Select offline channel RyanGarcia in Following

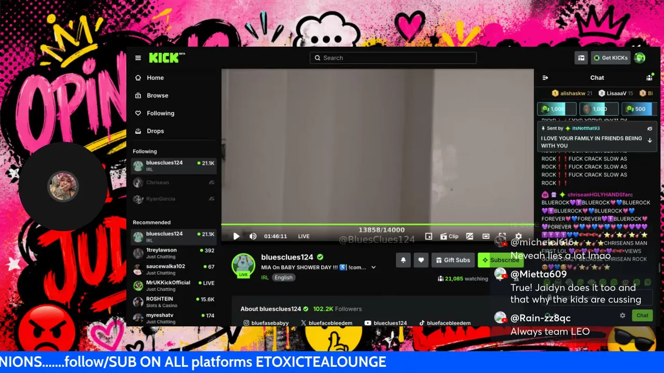(x=174, y=199)
